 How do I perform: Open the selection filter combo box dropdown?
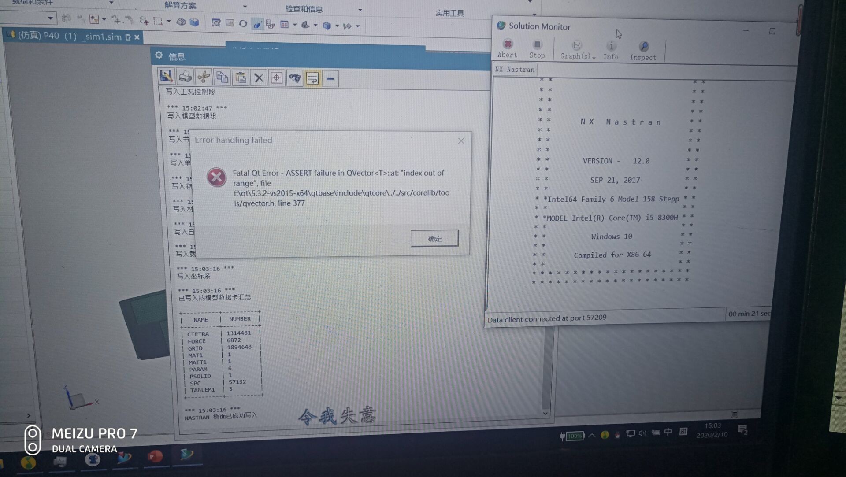pyautogui.click(x=50, y=18)
